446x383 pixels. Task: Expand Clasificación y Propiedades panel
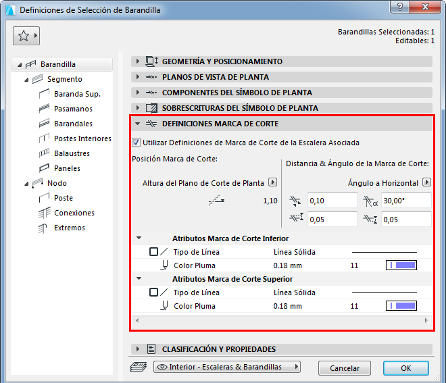(x=138, y=349)
